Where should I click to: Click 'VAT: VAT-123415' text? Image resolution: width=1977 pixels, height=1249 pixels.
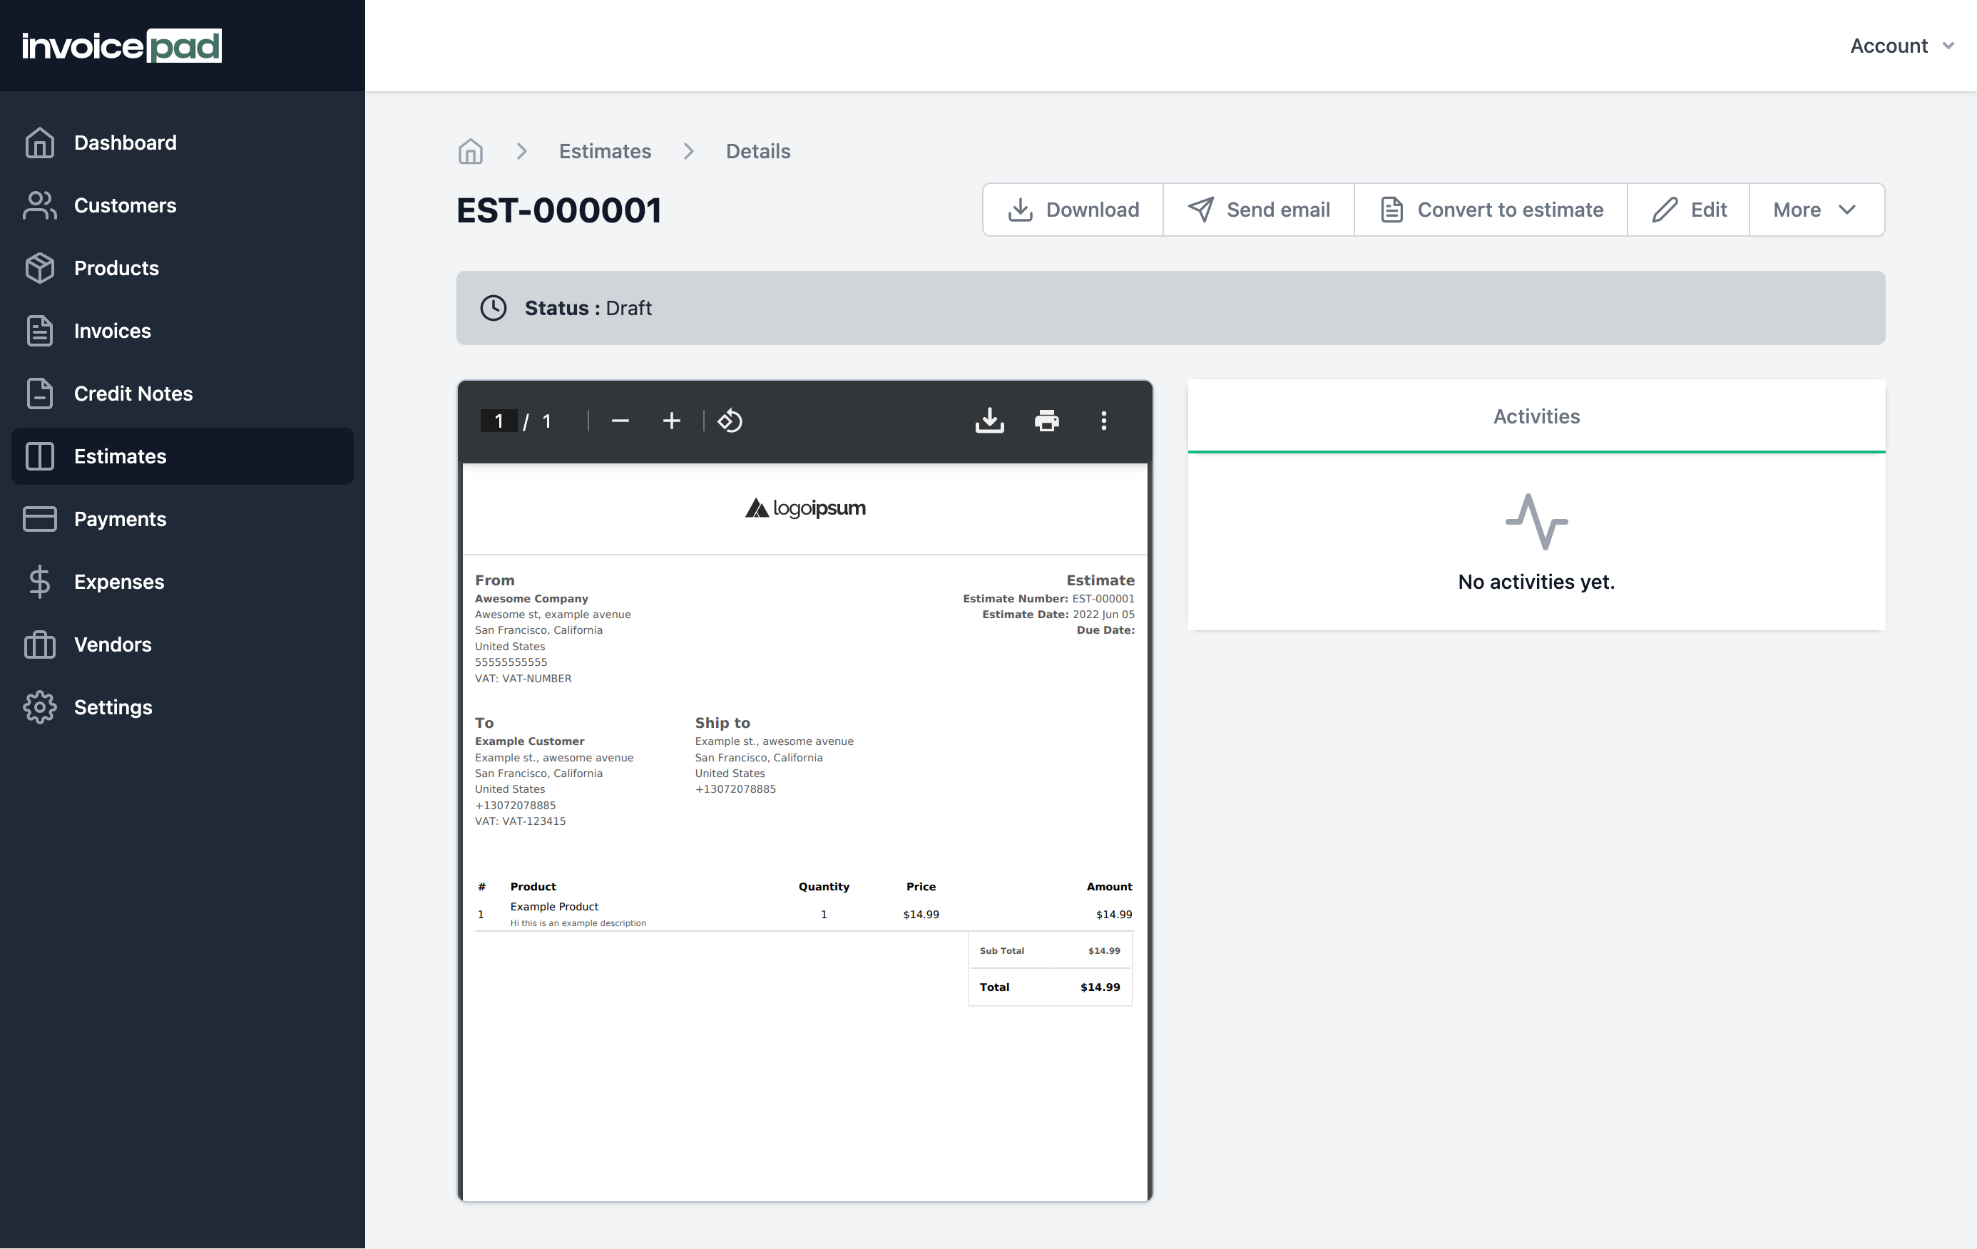click(521, 821)
